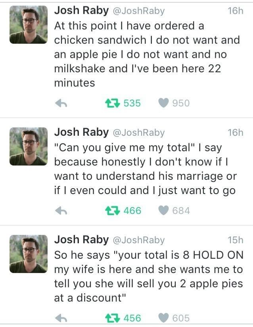This screenshot has width=253, height=327.
Task: Click the @JoshRaby handle on the second tweet
Action: coord(139,133)
